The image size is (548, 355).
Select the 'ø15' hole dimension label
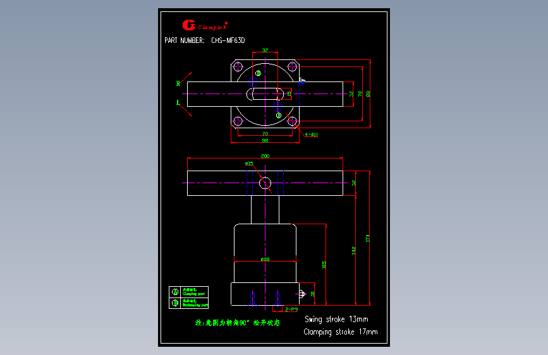pos(249,164)
